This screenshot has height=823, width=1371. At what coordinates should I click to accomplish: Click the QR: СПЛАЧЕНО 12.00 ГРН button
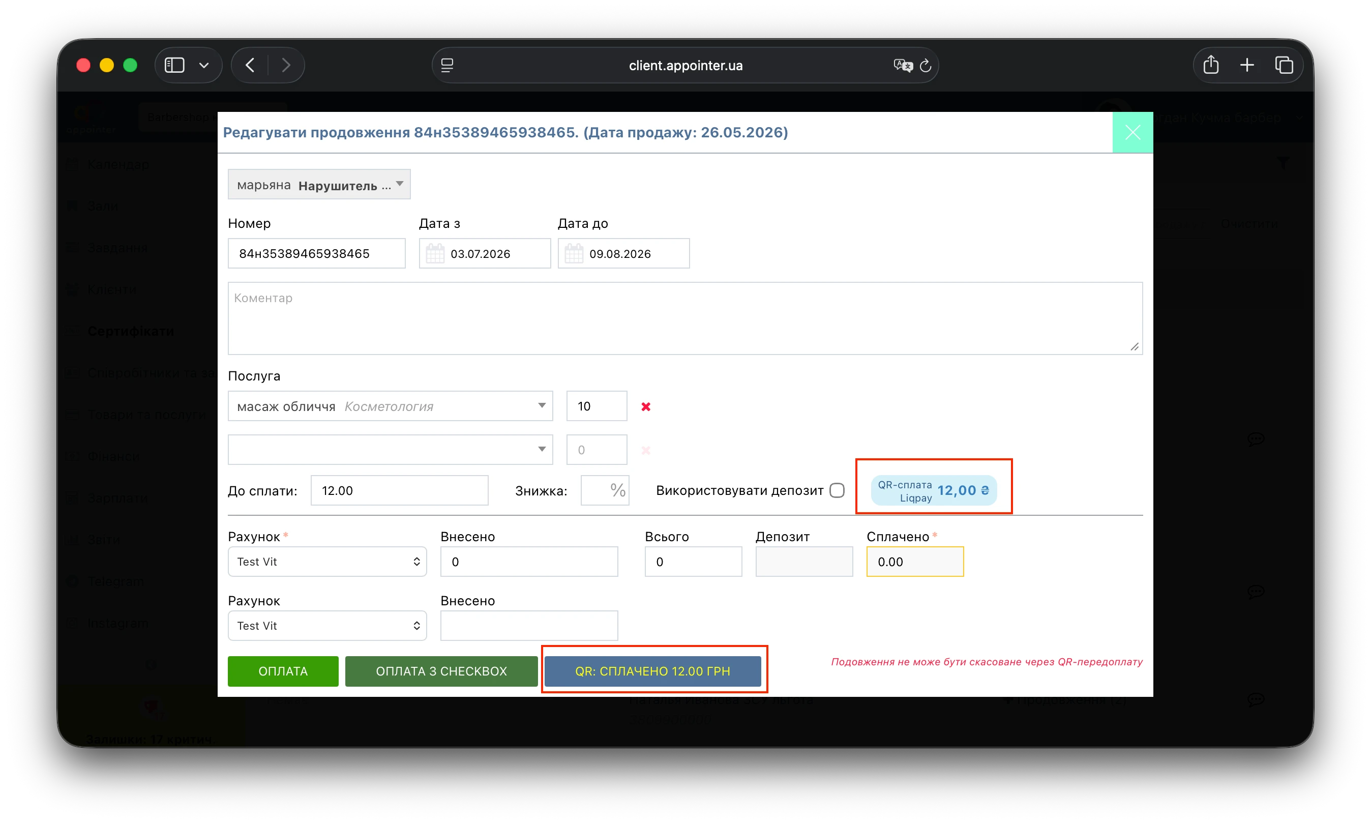pos(652,671)
